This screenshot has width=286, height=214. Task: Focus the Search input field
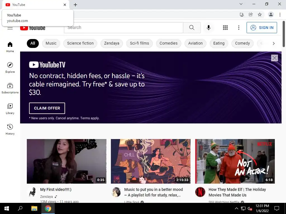[x=123, y=28]
